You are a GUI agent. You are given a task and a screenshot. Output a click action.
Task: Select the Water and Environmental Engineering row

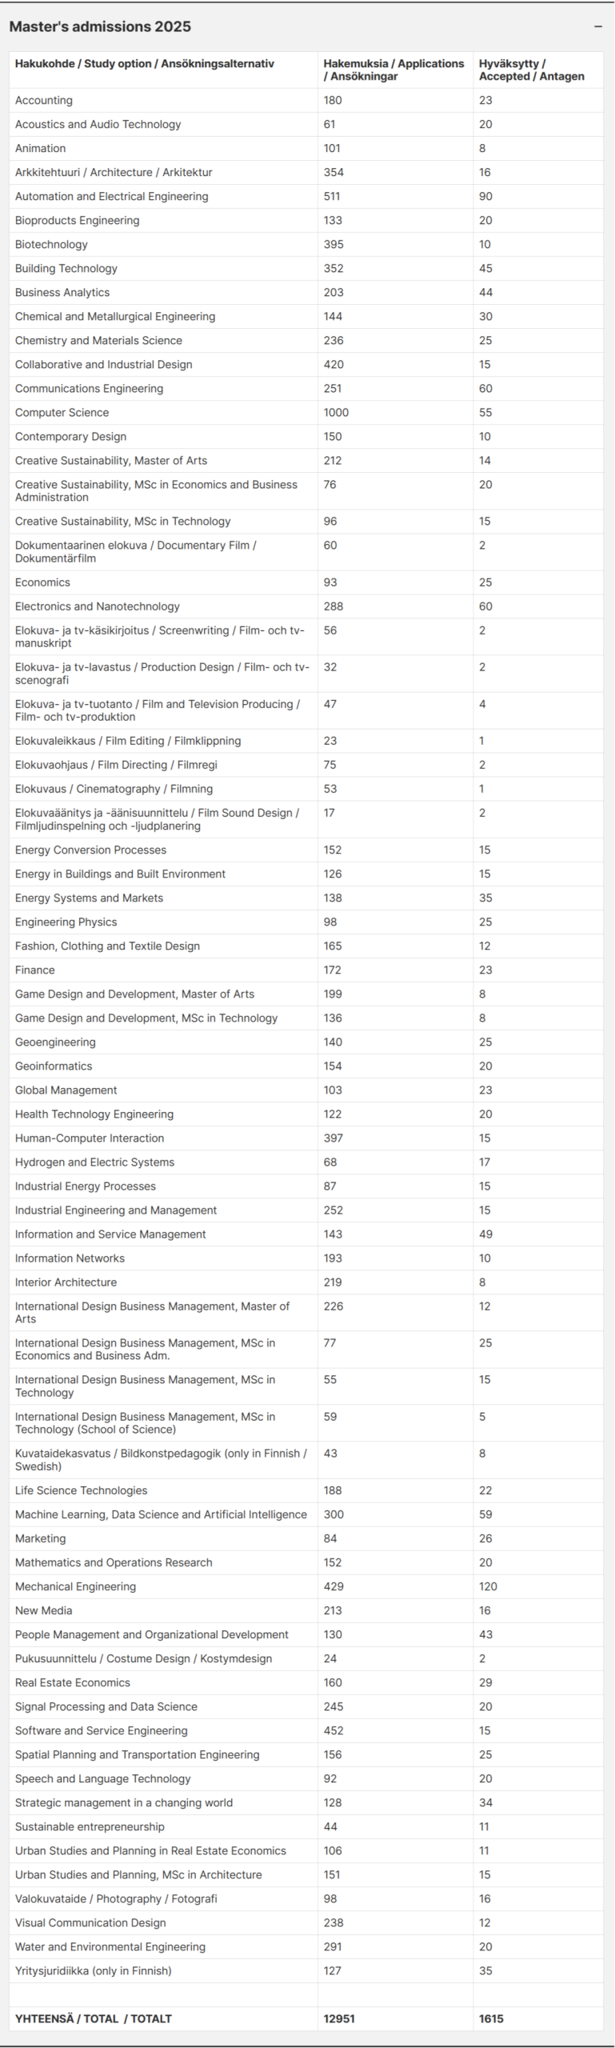110,1946
